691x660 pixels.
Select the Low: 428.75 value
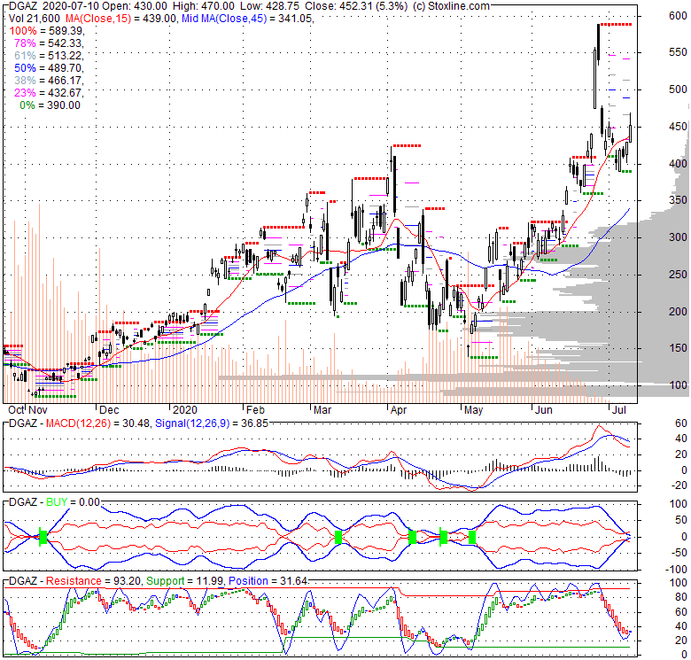tap(268, 6)
